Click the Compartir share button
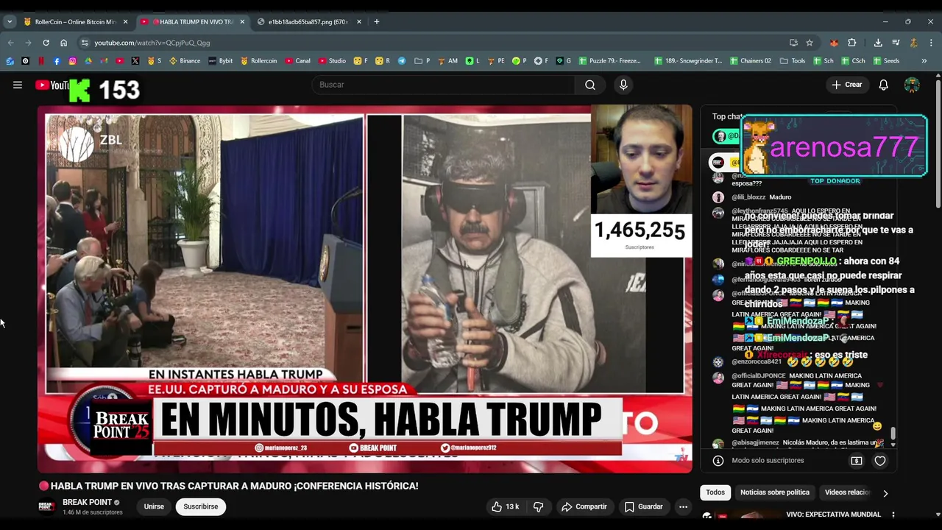Viewport: 942px width, 530px height. [584, 506]
